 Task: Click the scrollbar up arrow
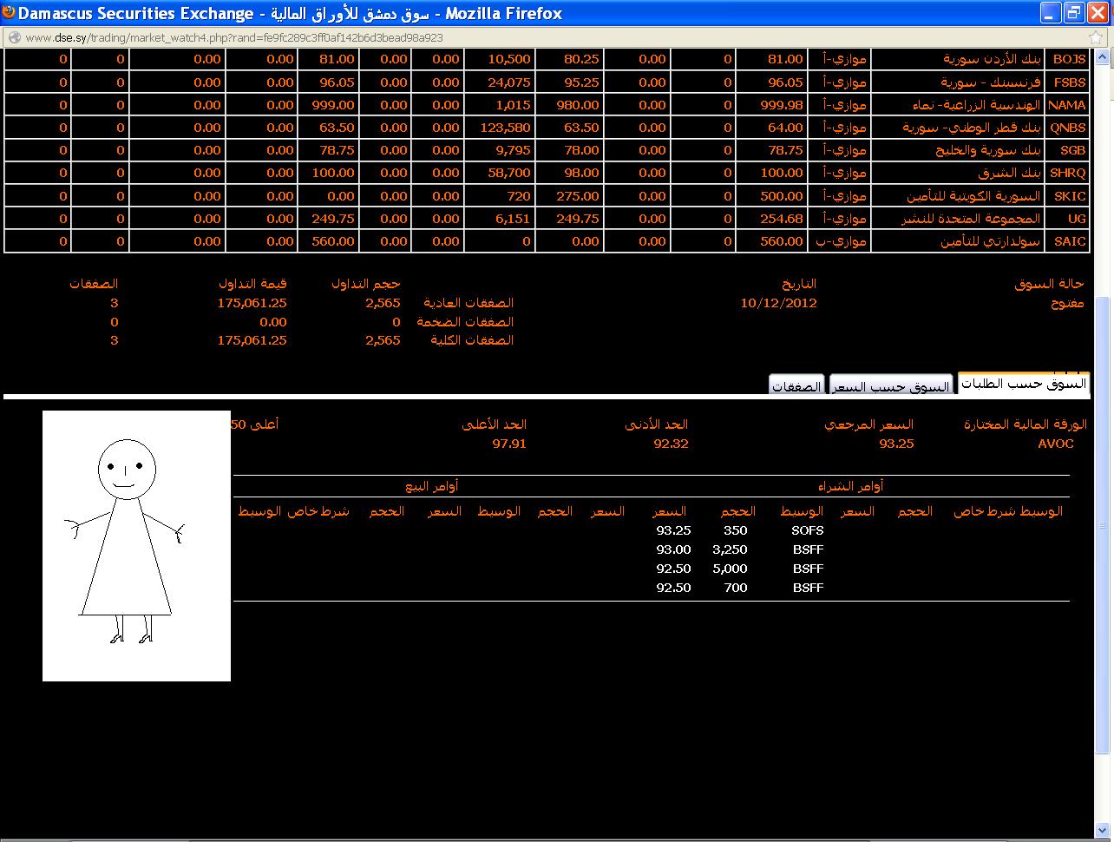point(1104,57)
